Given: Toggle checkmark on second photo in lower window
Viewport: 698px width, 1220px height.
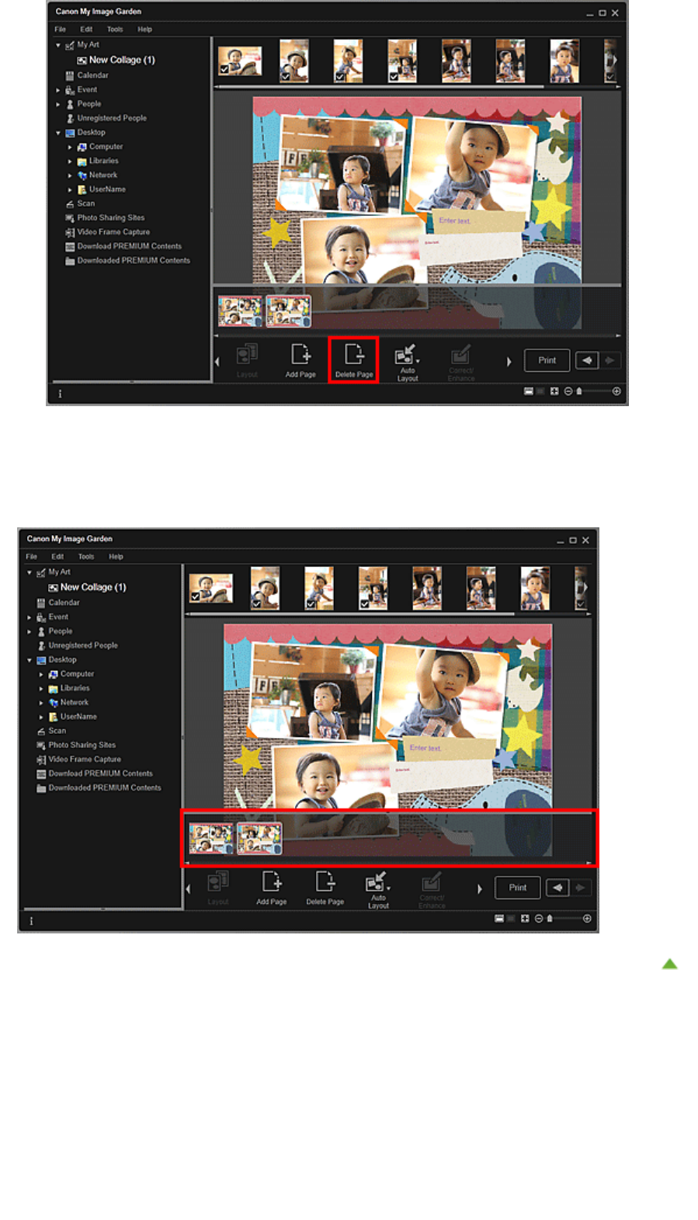Looking at the screenshot, I should click(x=257, y=604).
